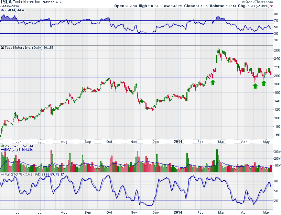Click the Jun label at the chart's bottom axis
Viewport: 281px width, 215px height.
[x=19, y=213]
